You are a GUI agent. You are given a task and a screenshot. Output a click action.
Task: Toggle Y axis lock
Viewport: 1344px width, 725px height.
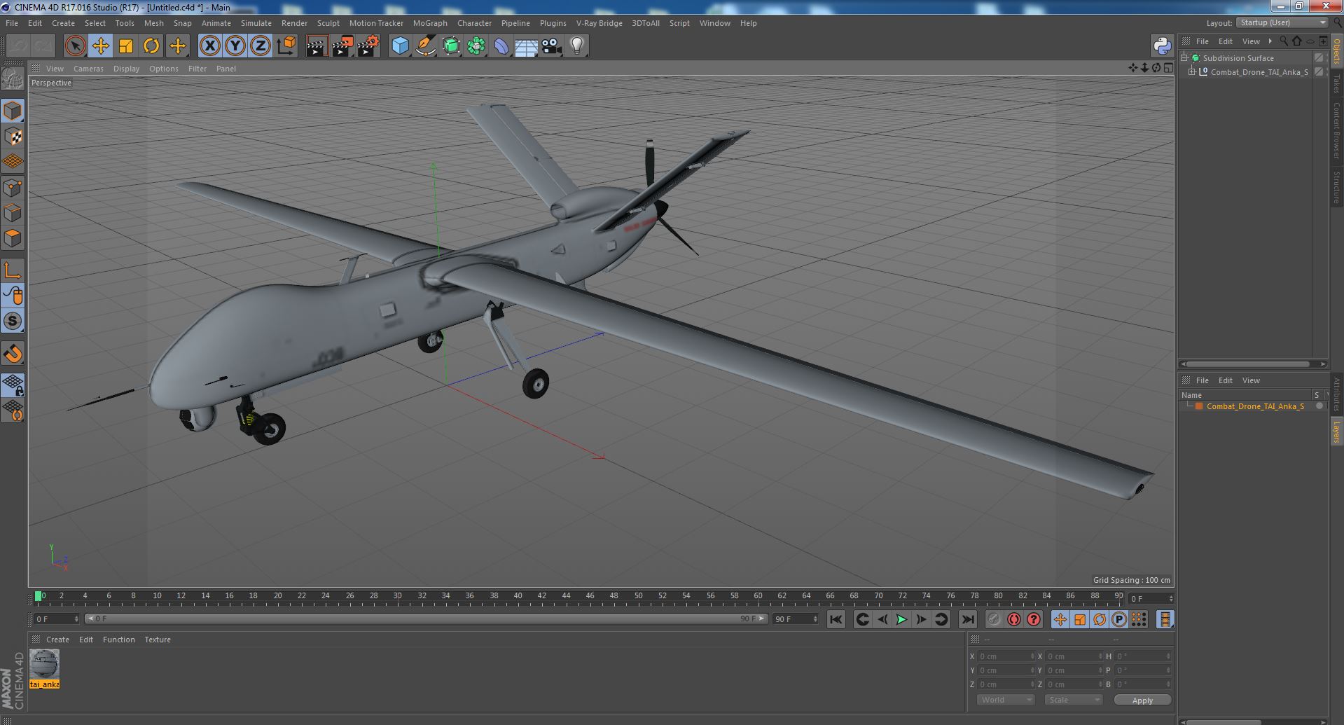[x=235, y=46]
